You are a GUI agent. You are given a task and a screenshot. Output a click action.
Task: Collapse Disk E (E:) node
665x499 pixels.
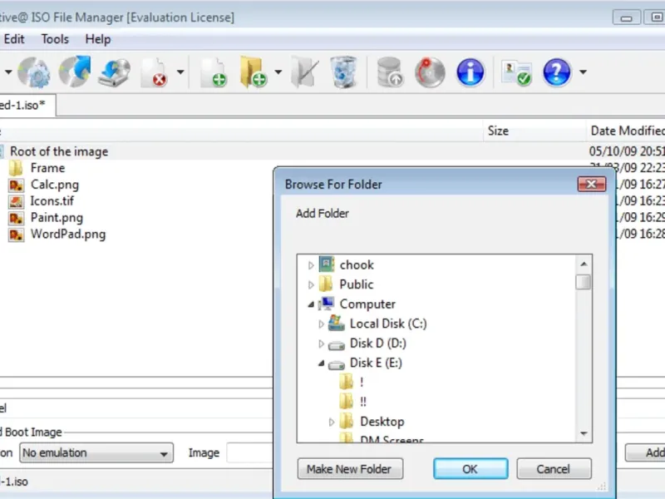[322, 363]
